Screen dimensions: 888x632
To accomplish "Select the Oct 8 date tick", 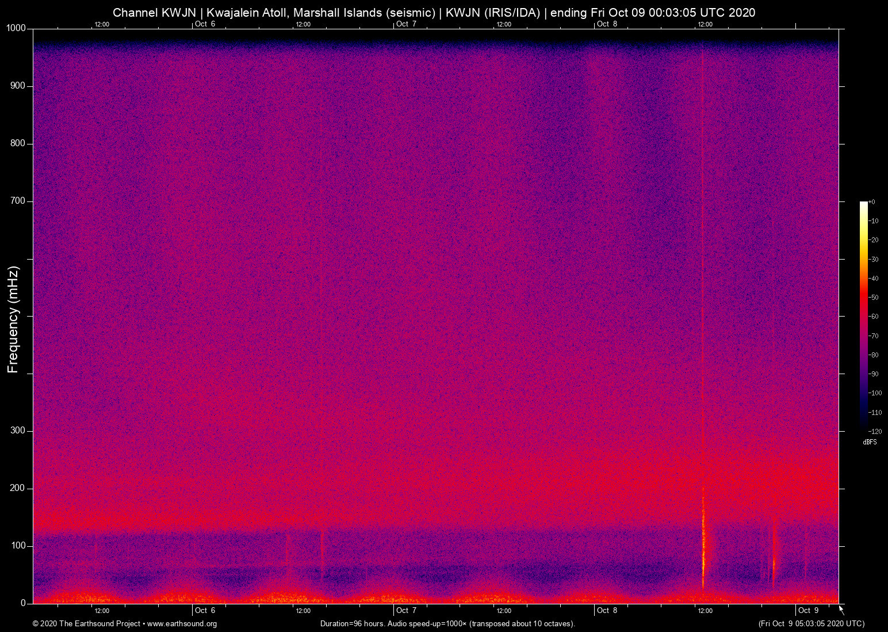I will pyautogui.click(x=607, y=610).
